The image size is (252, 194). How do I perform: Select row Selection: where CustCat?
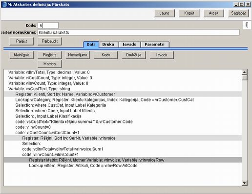[123, 105]
